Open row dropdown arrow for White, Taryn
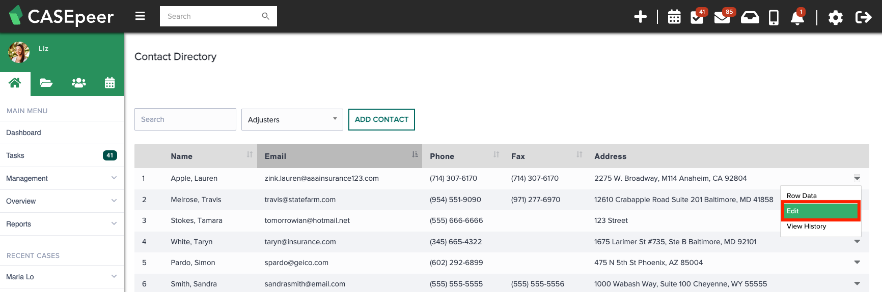The width and height of the screenshot is (882, 292). click(857, 242)
